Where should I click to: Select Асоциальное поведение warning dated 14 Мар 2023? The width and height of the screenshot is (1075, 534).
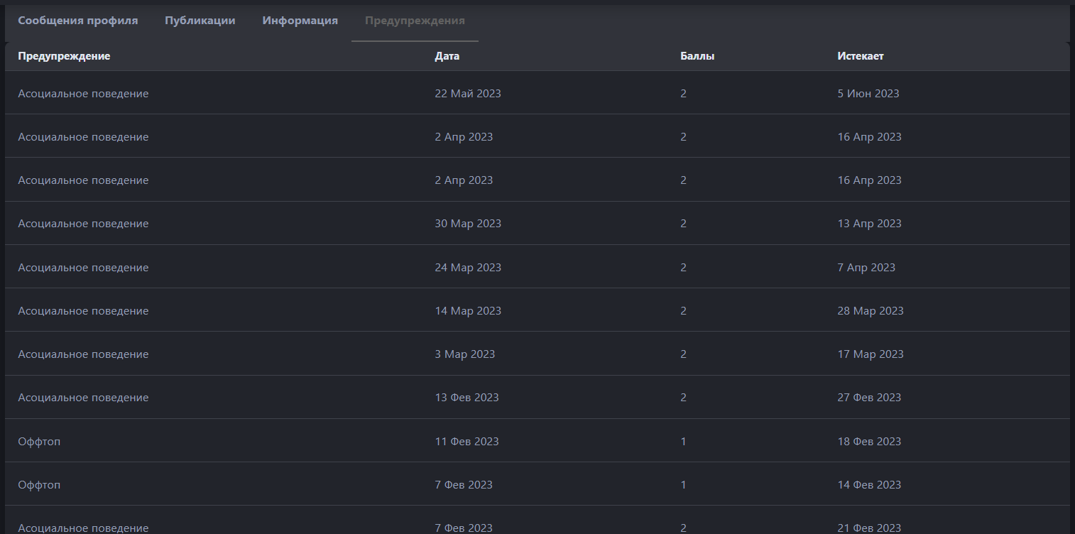tap(83, 311)
